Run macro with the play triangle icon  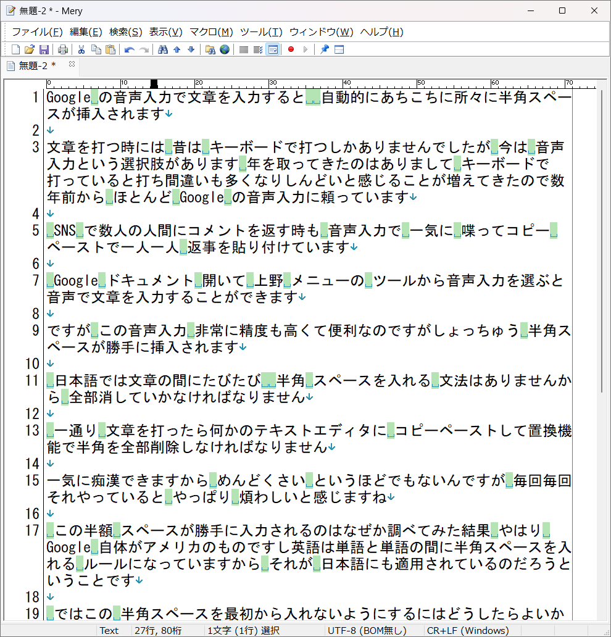[x=305, y=49]
